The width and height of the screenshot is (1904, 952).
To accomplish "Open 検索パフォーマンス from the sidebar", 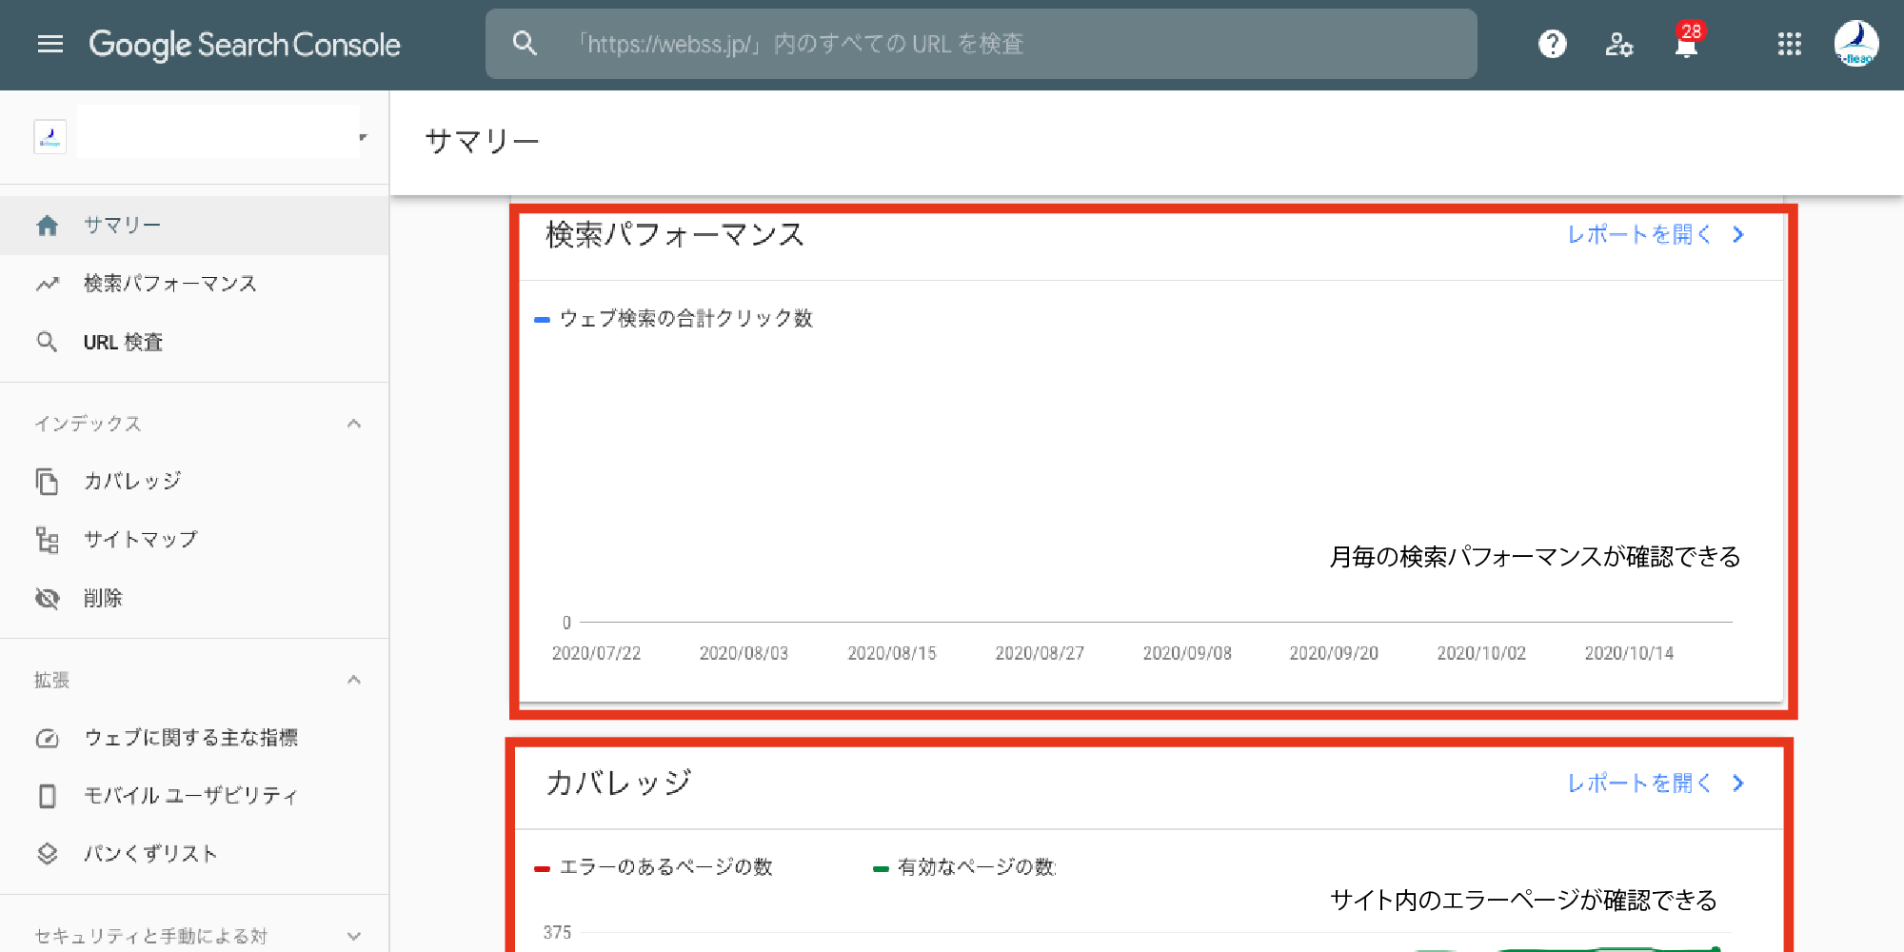I will tap(194, 284).
